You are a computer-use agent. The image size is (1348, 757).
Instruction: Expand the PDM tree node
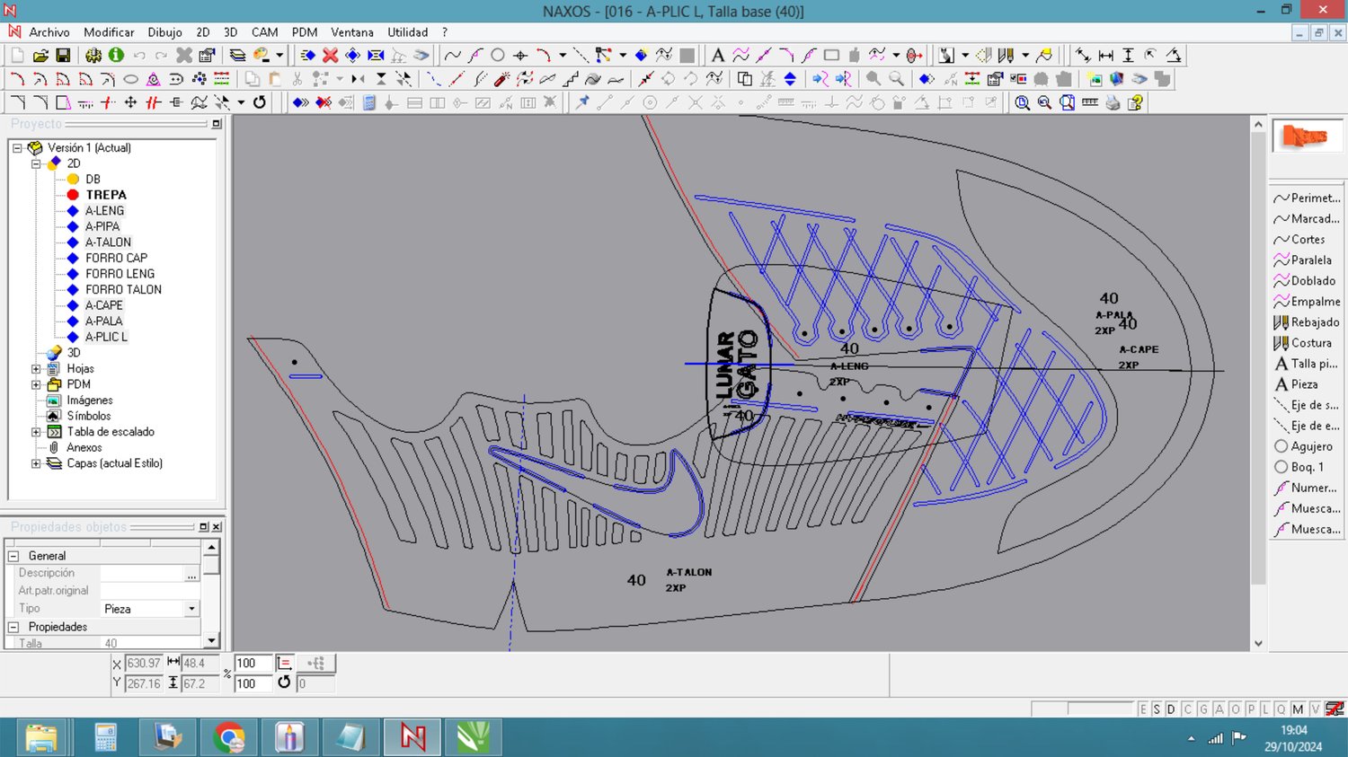[36, 384]
